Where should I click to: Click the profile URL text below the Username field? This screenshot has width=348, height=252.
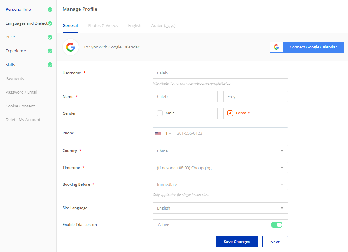click(191, 84)
